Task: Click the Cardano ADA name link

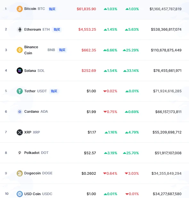Action: click(x=36, y=112)
